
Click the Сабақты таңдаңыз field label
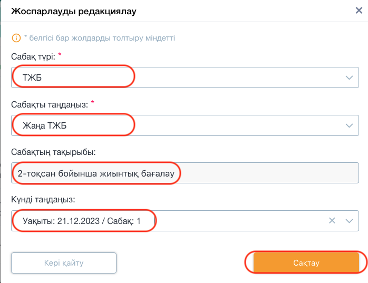(x=50, y=104)
